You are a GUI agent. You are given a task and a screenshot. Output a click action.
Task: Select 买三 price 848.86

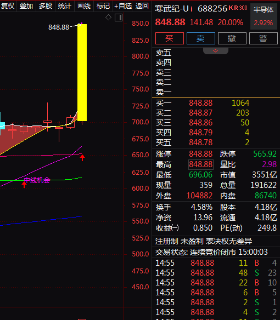[x=200, y=123]
